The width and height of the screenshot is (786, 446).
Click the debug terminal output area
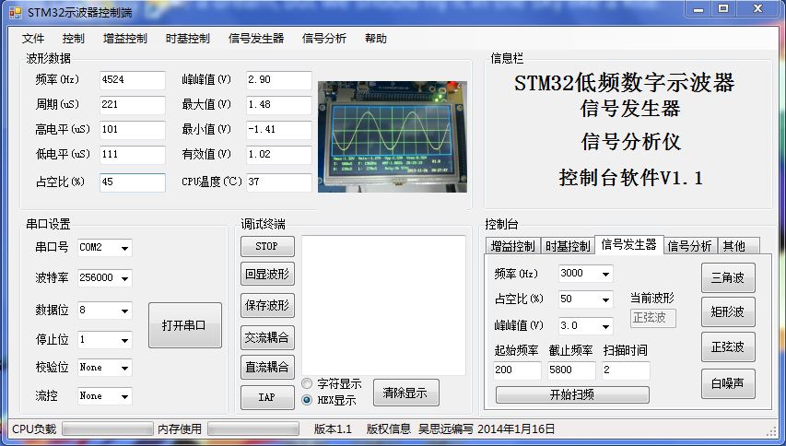pos(383,305)
